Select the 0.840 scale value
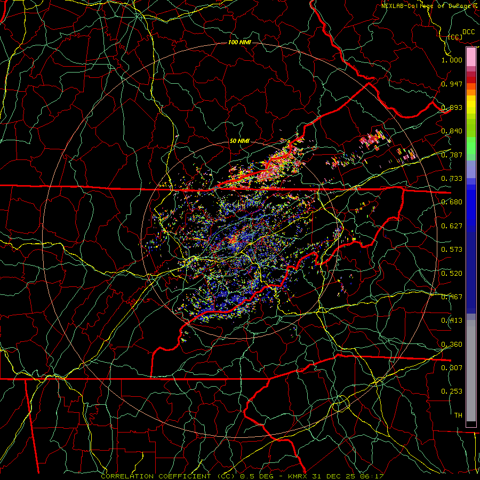Image resolution: width=480 pixels, height=480 pixels. (452, 131)
